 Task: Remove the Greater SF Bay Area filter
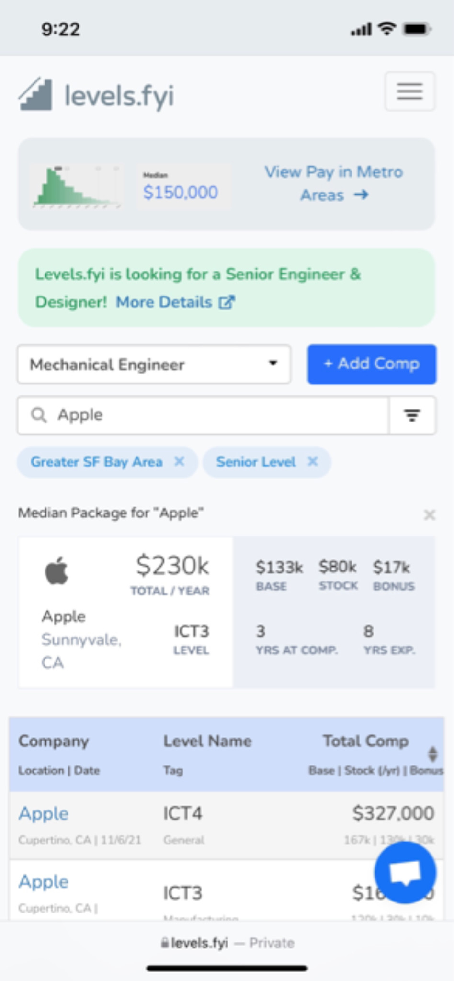pos(179,461)
